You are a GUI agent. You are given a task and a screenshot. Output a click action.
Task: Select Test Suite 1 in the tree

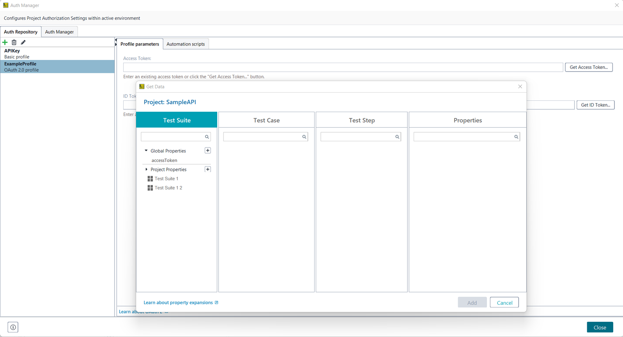[x=166, y=179]
